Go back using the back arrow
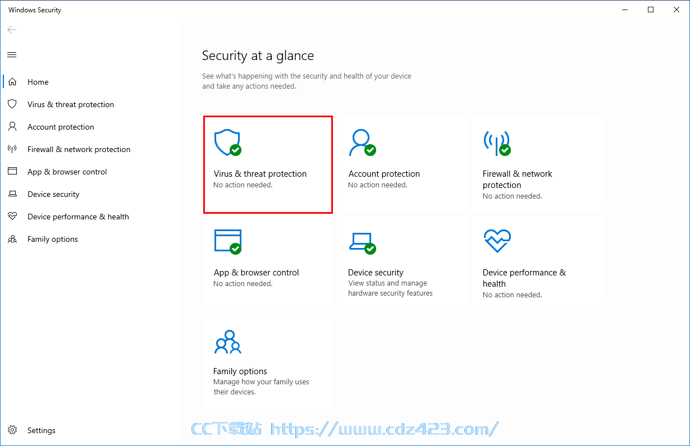Image resolution: width=690 pixels, height=446 pixels. (12, 30)
